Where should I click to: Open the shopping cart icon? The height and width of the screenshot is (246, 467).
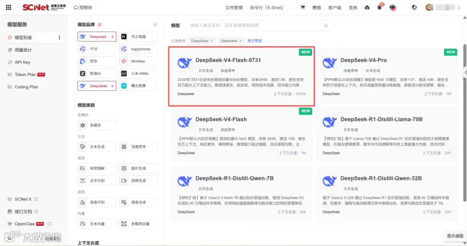[x=303, y=7]
